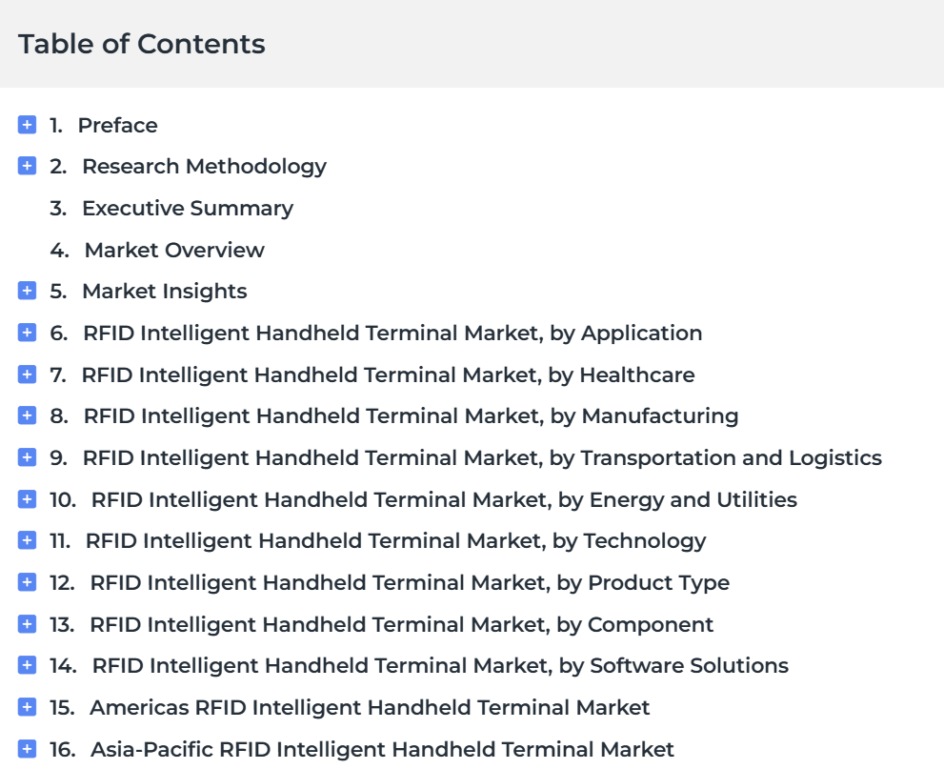Expand the Preface section
944x769 pixels.
tap(27, 125)
